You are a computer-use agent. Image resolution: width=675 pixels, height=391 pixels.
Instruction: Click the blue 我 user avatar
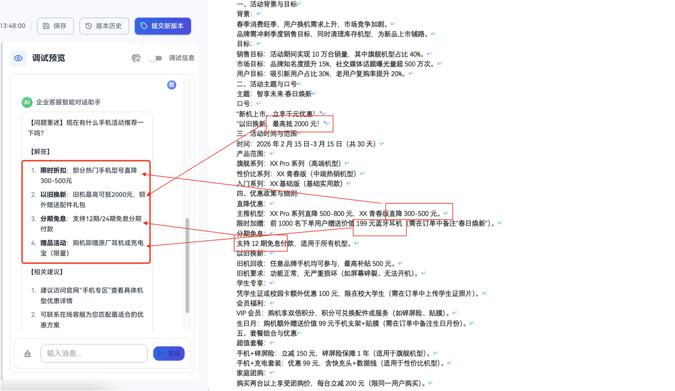coord(171,84)
